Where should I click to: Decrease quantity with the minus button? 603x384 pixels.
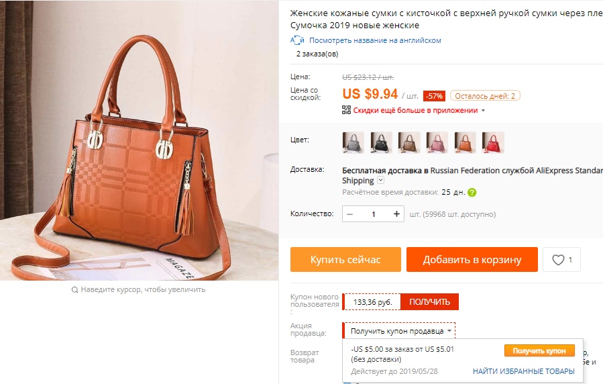pos(350,214)
